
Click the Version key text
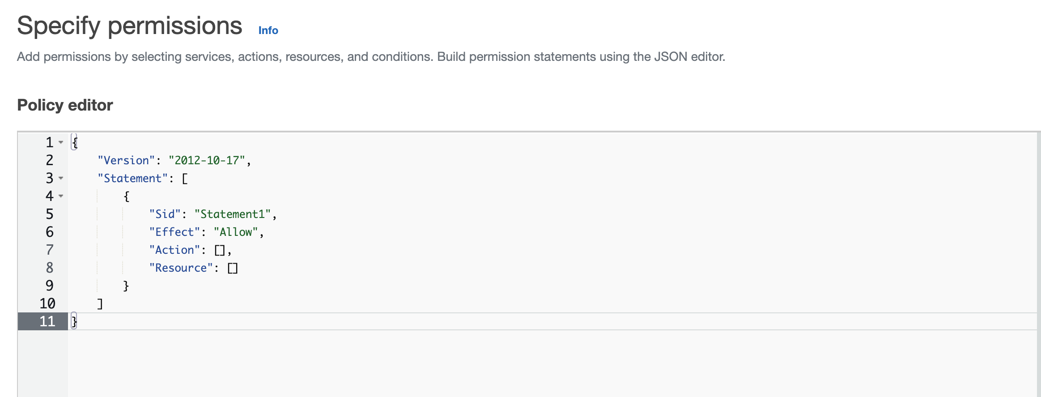126,160
